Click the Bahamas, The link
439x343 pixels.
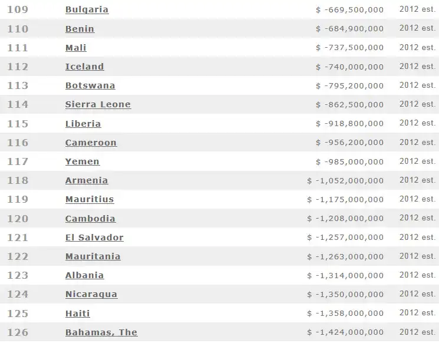click(101, 332)
